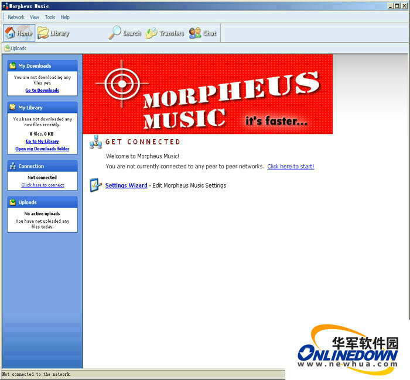Click 'Not connected to the network' status
410x380 pixels.
[x=36, y=374]
